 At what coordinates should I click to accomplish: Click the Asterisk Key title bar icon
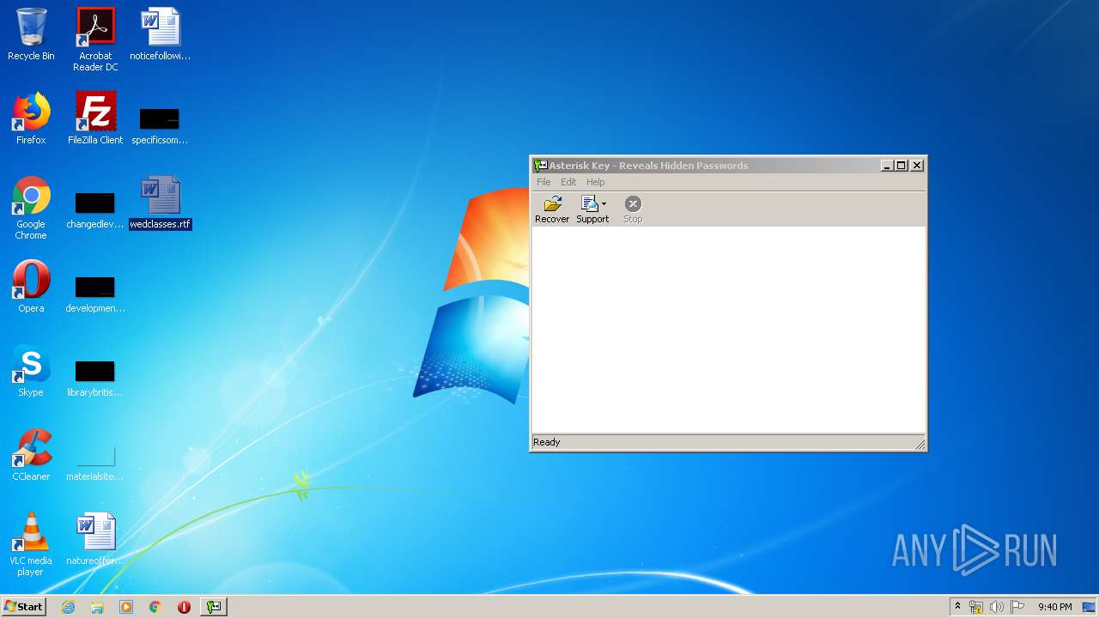coord(541,166)
